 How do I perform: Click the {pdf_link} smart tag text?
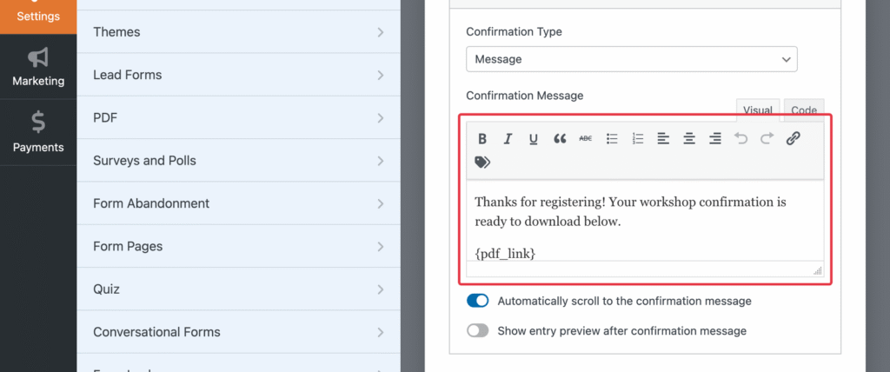tap(505, 253)
